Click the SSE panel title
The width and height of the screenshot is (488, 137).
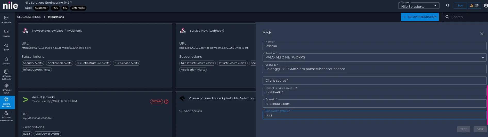[x=267, y=33]
